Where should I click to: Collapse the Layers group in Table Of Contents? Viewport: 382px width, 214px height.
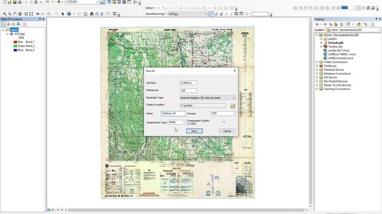3,30
